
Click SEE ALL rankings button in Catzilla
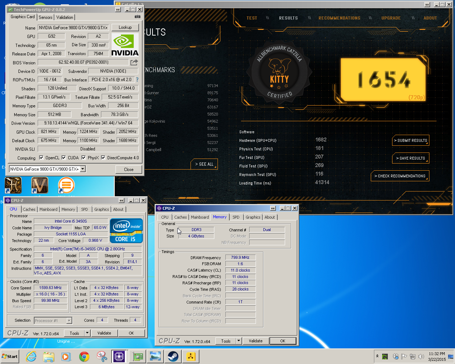tap(204, 164)
